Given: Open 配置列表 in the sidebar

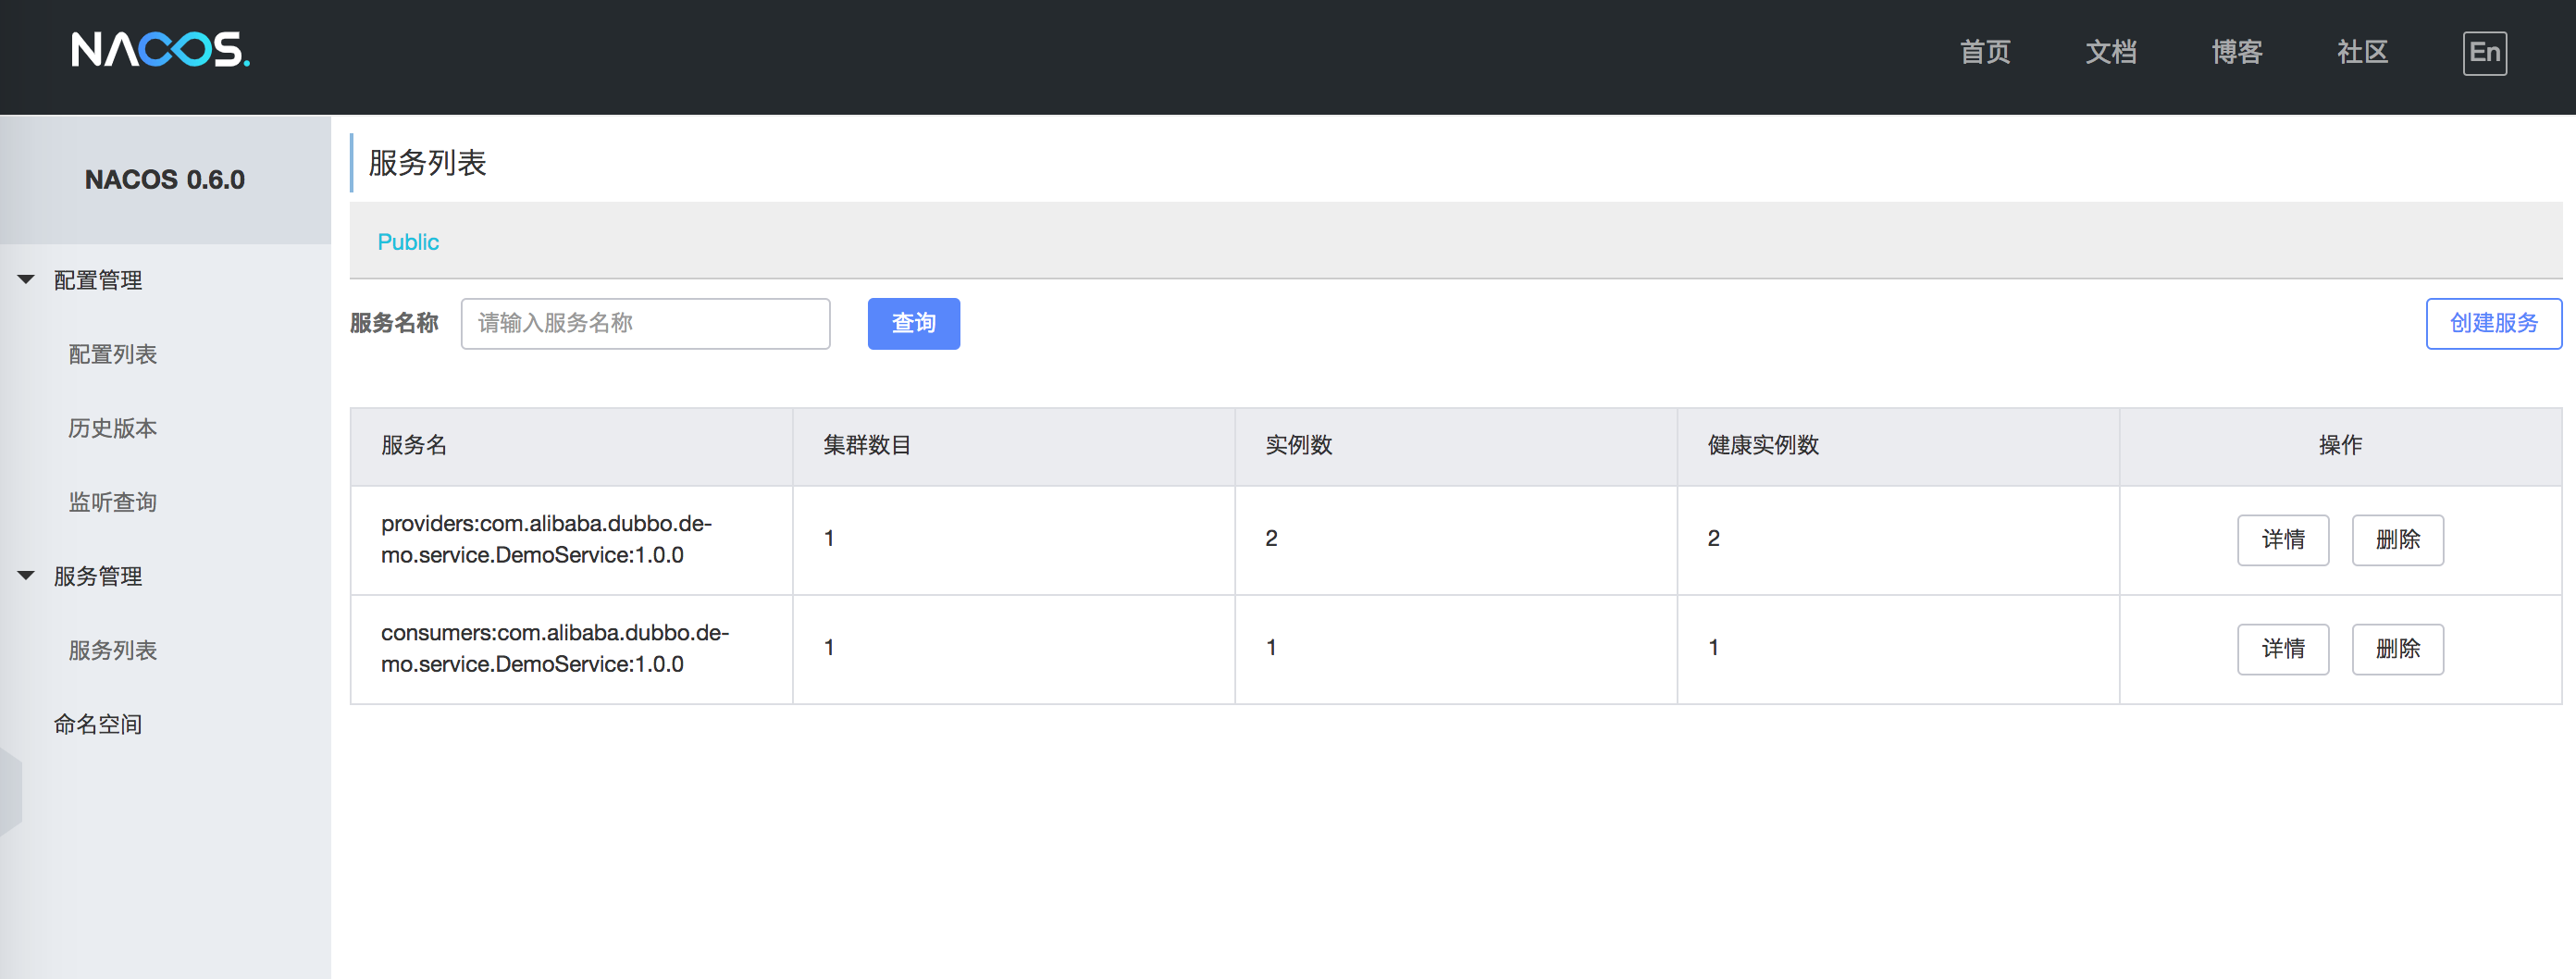Looking at the screenshot, I should [113, 354].
